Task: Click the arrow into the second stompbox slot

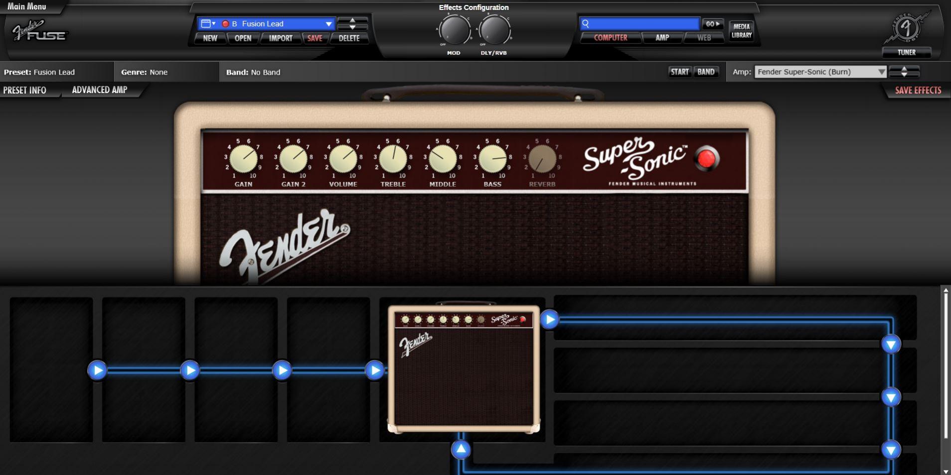Action: pyautogui.click(x=189, y=370)
